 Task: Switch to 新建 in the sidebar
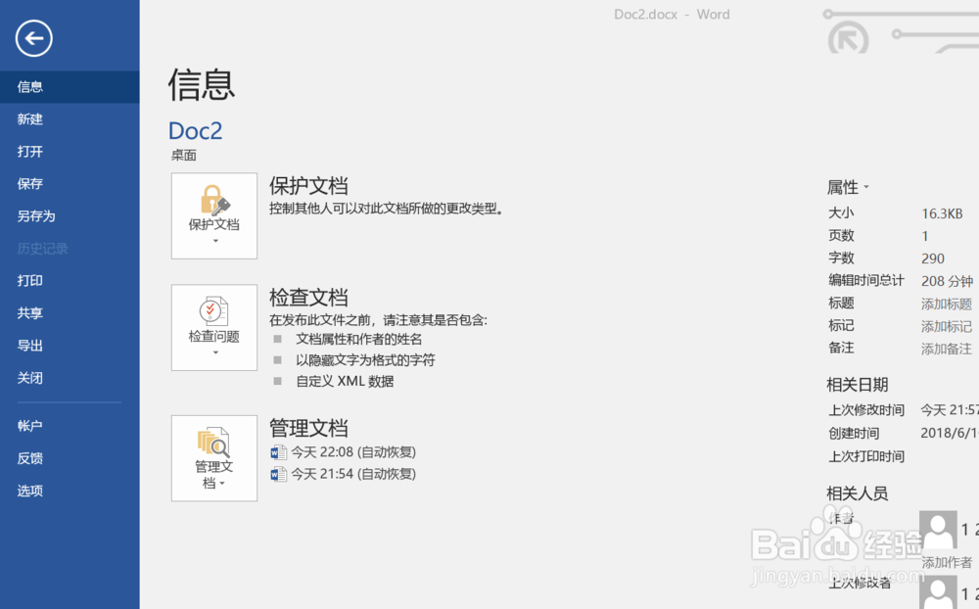pos(29,118)
